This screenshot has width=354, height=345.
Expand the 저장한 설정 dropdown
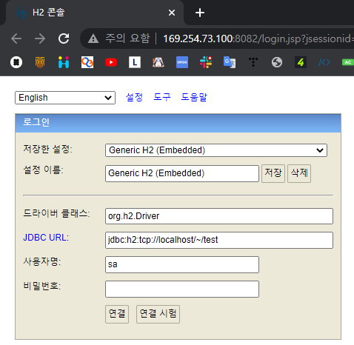pyautogui.click(x=216, y=150)
